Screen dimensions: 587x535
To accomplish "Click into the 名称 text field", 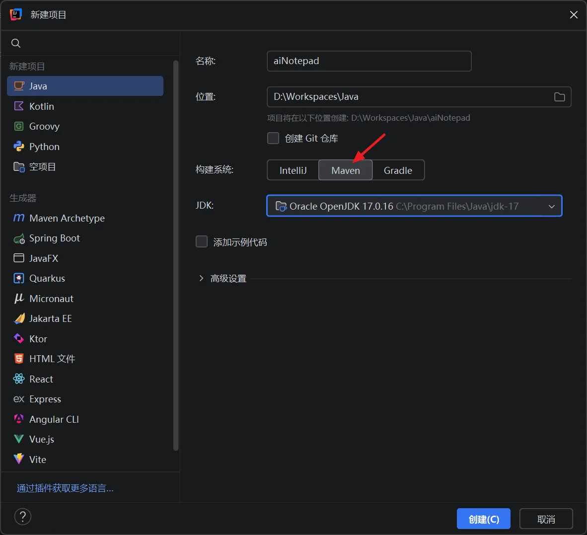I will [368, 61].
